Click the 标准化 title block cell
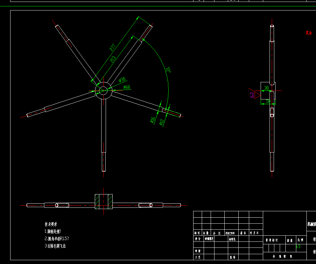This screenshot has width=316, height=264. pyautogui.click(x=233, y=239)
